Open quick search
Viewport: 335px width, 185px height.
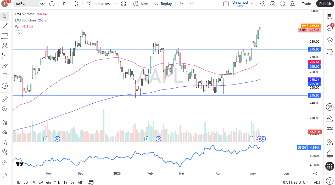click(x=263, y=4)
